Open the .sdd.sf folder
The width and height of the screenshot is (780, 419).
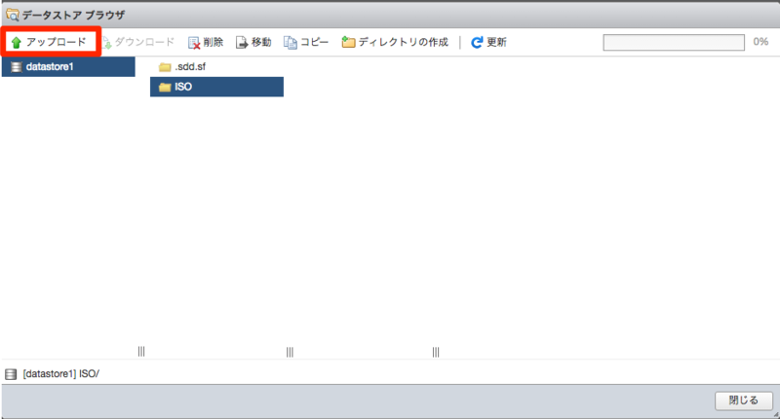pyautogui.click(x=216, y=66)
